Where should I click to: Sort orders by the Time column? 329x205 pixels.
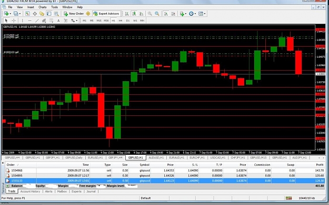[85, 165]
